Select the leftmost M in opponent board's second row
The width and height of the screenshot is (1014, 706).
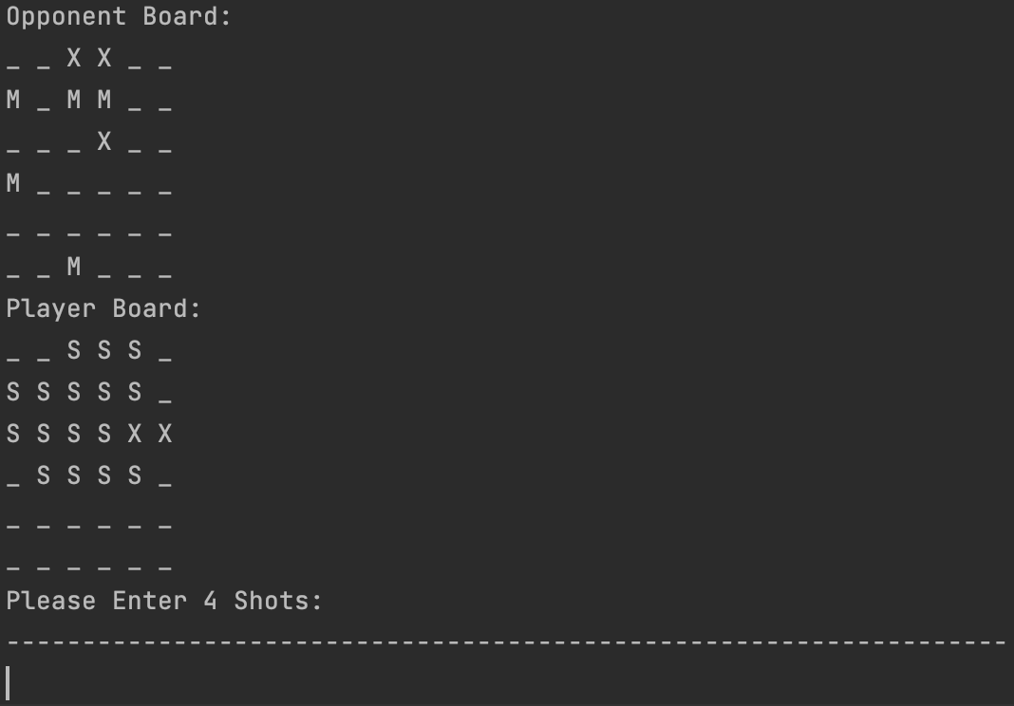tap(13, 100)
